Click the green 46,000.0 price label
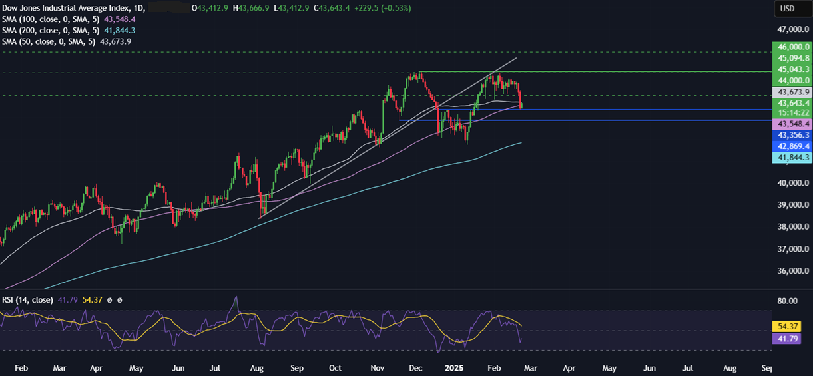The height and width of the screenshot is (376, 813). click(x=791, y=47)
